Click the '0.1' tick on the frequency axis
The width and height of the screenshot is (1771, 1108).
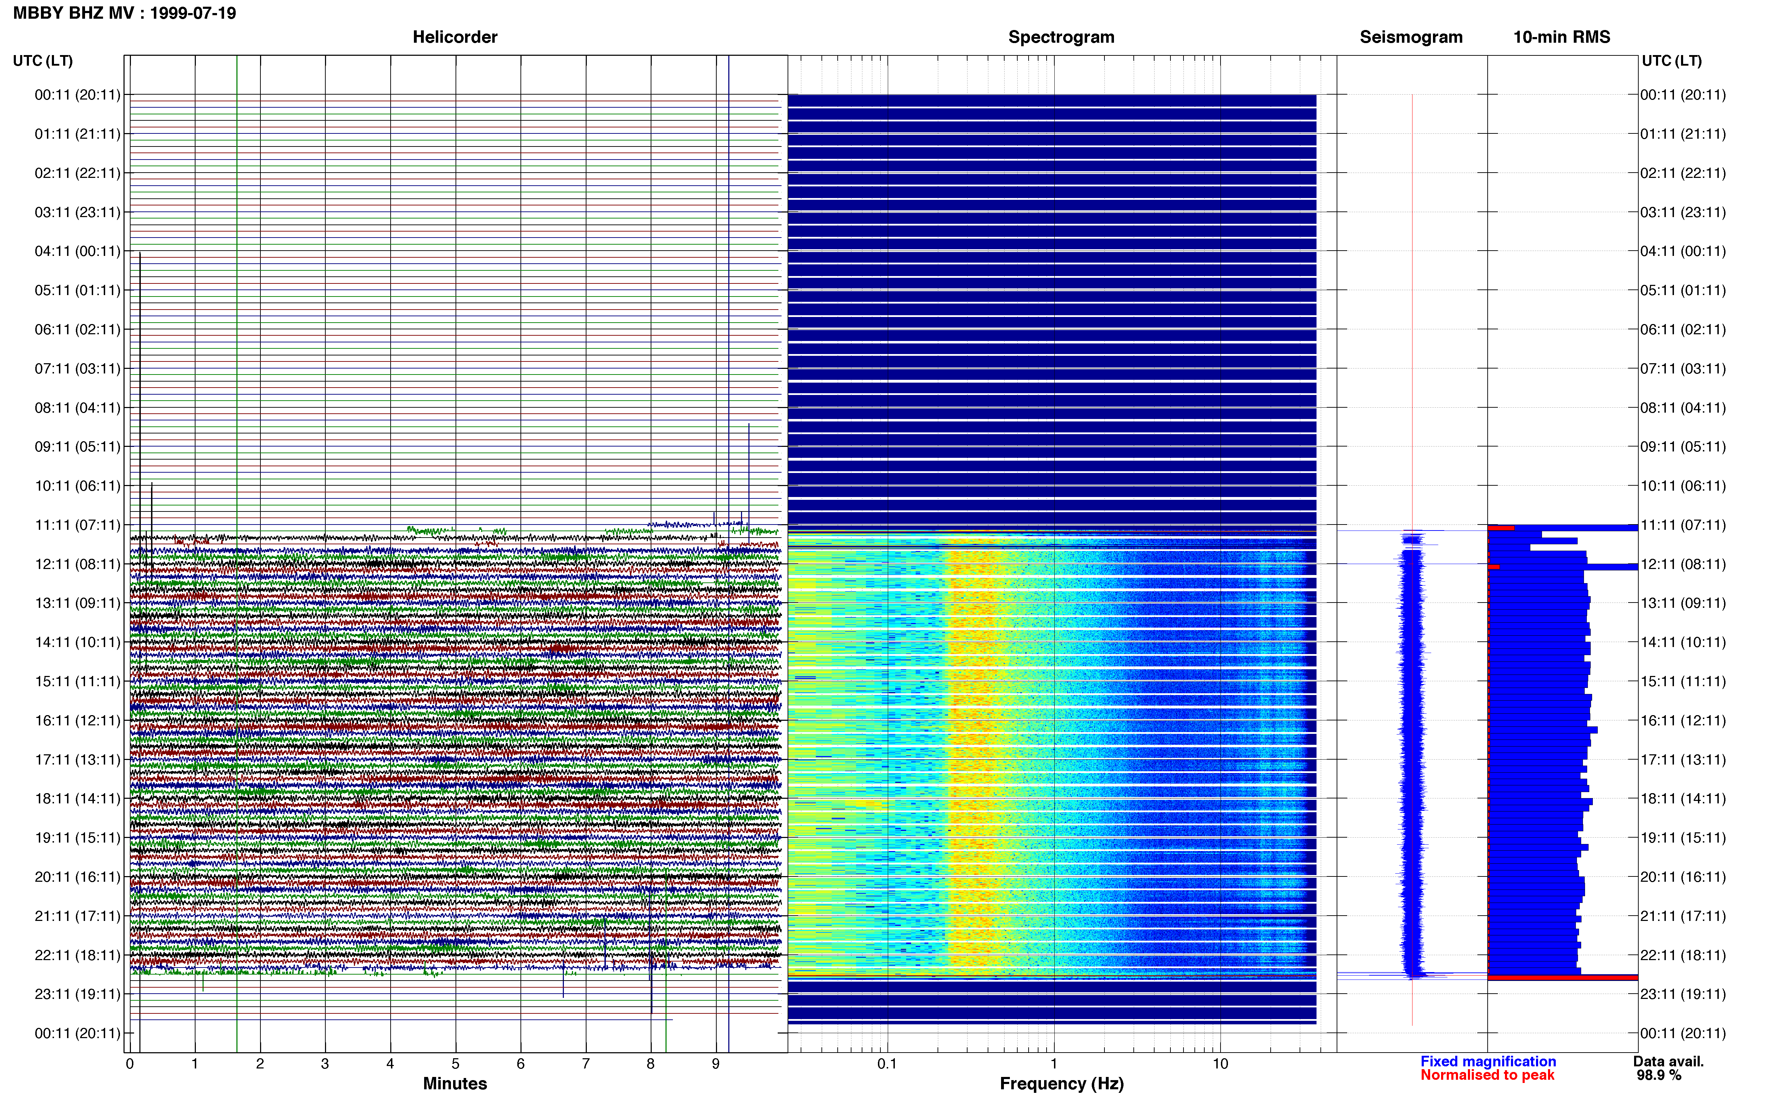pyautogui.click(x=887, y=1064)
